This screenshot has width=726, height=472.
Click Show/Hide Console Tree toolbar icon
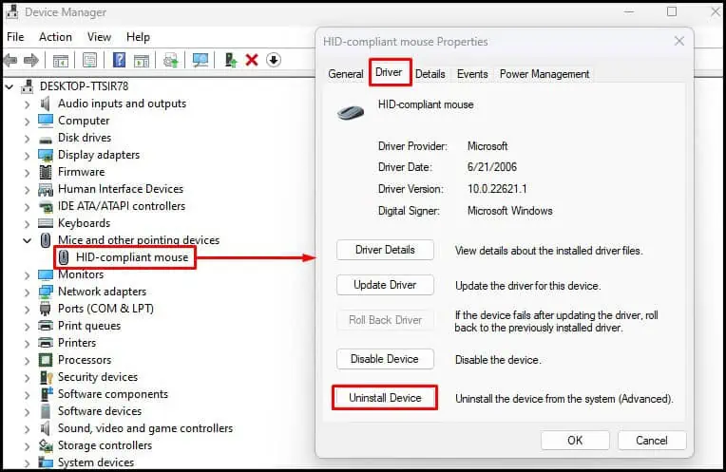tap(61, 60)
